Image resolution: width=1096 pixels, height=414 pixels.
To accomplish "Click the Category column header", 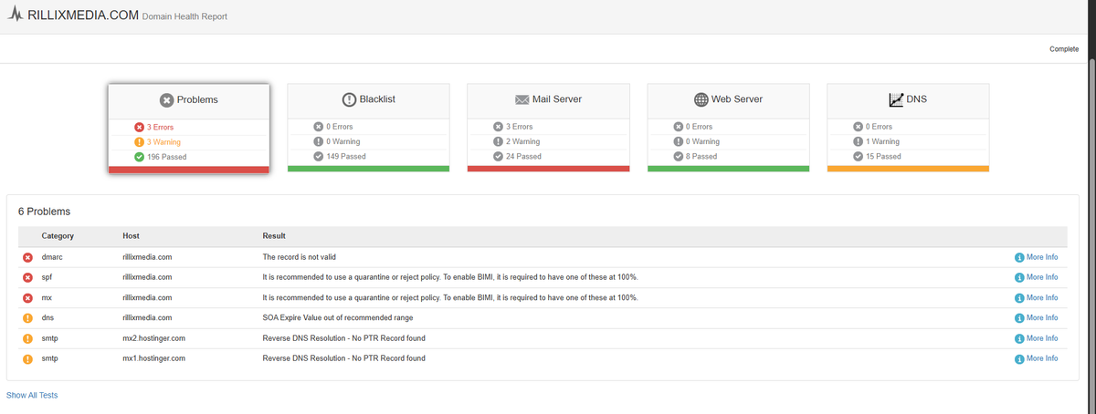I will 58,236.
